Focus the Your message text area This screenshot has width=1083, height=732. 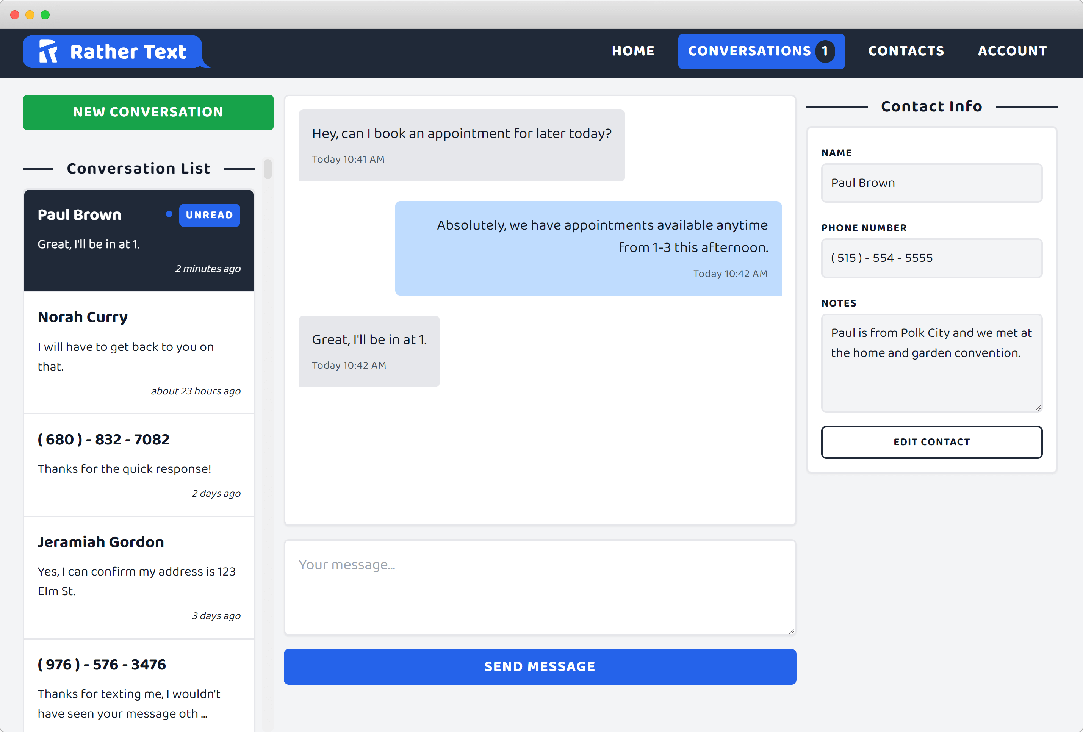540,587
